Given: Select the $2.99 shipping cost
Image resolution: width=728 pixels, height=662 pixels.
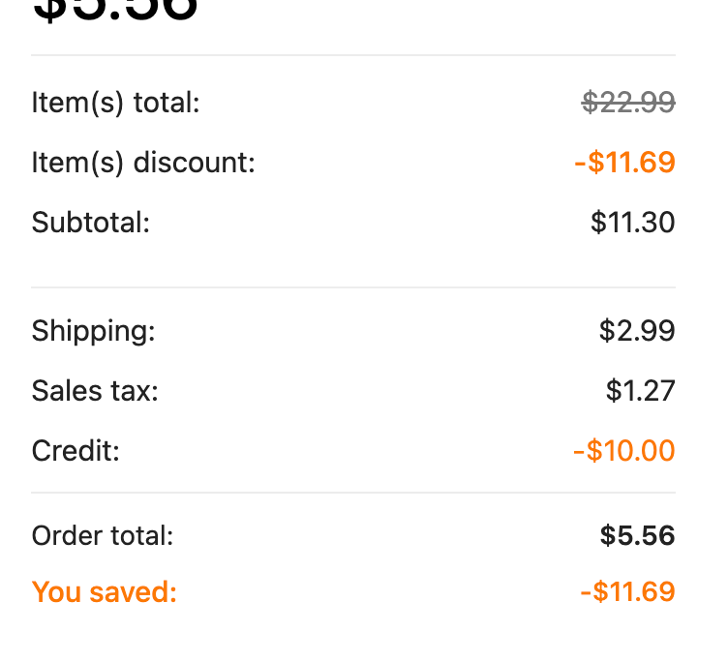Looking at the screenshot, I should tap(637, 331).
